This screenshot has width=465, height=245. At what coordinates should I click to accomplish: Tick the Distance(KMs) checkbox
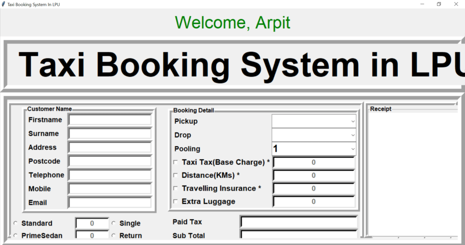(176, 176)
